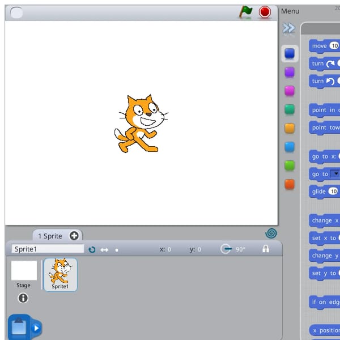Click the cat sprite on stage
340x340 pixels.
click(141, 124)
